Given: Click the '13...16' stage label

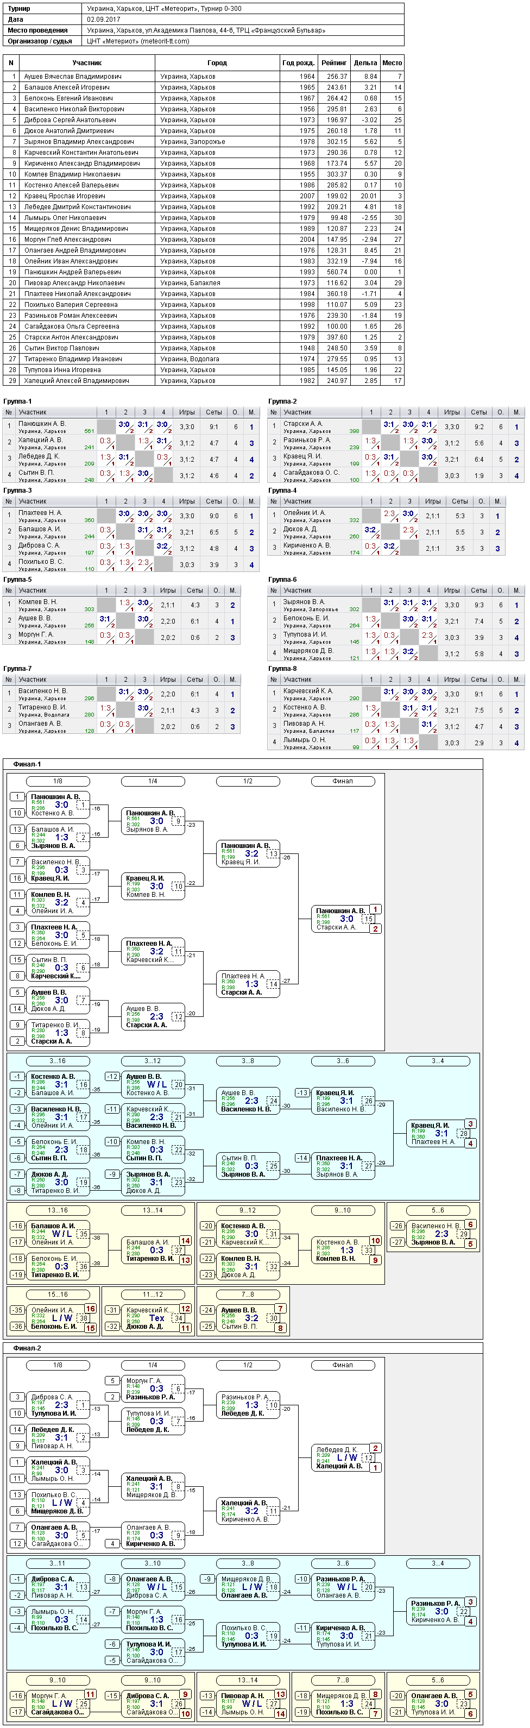Looking at the screenshot, I should 58,1210.
